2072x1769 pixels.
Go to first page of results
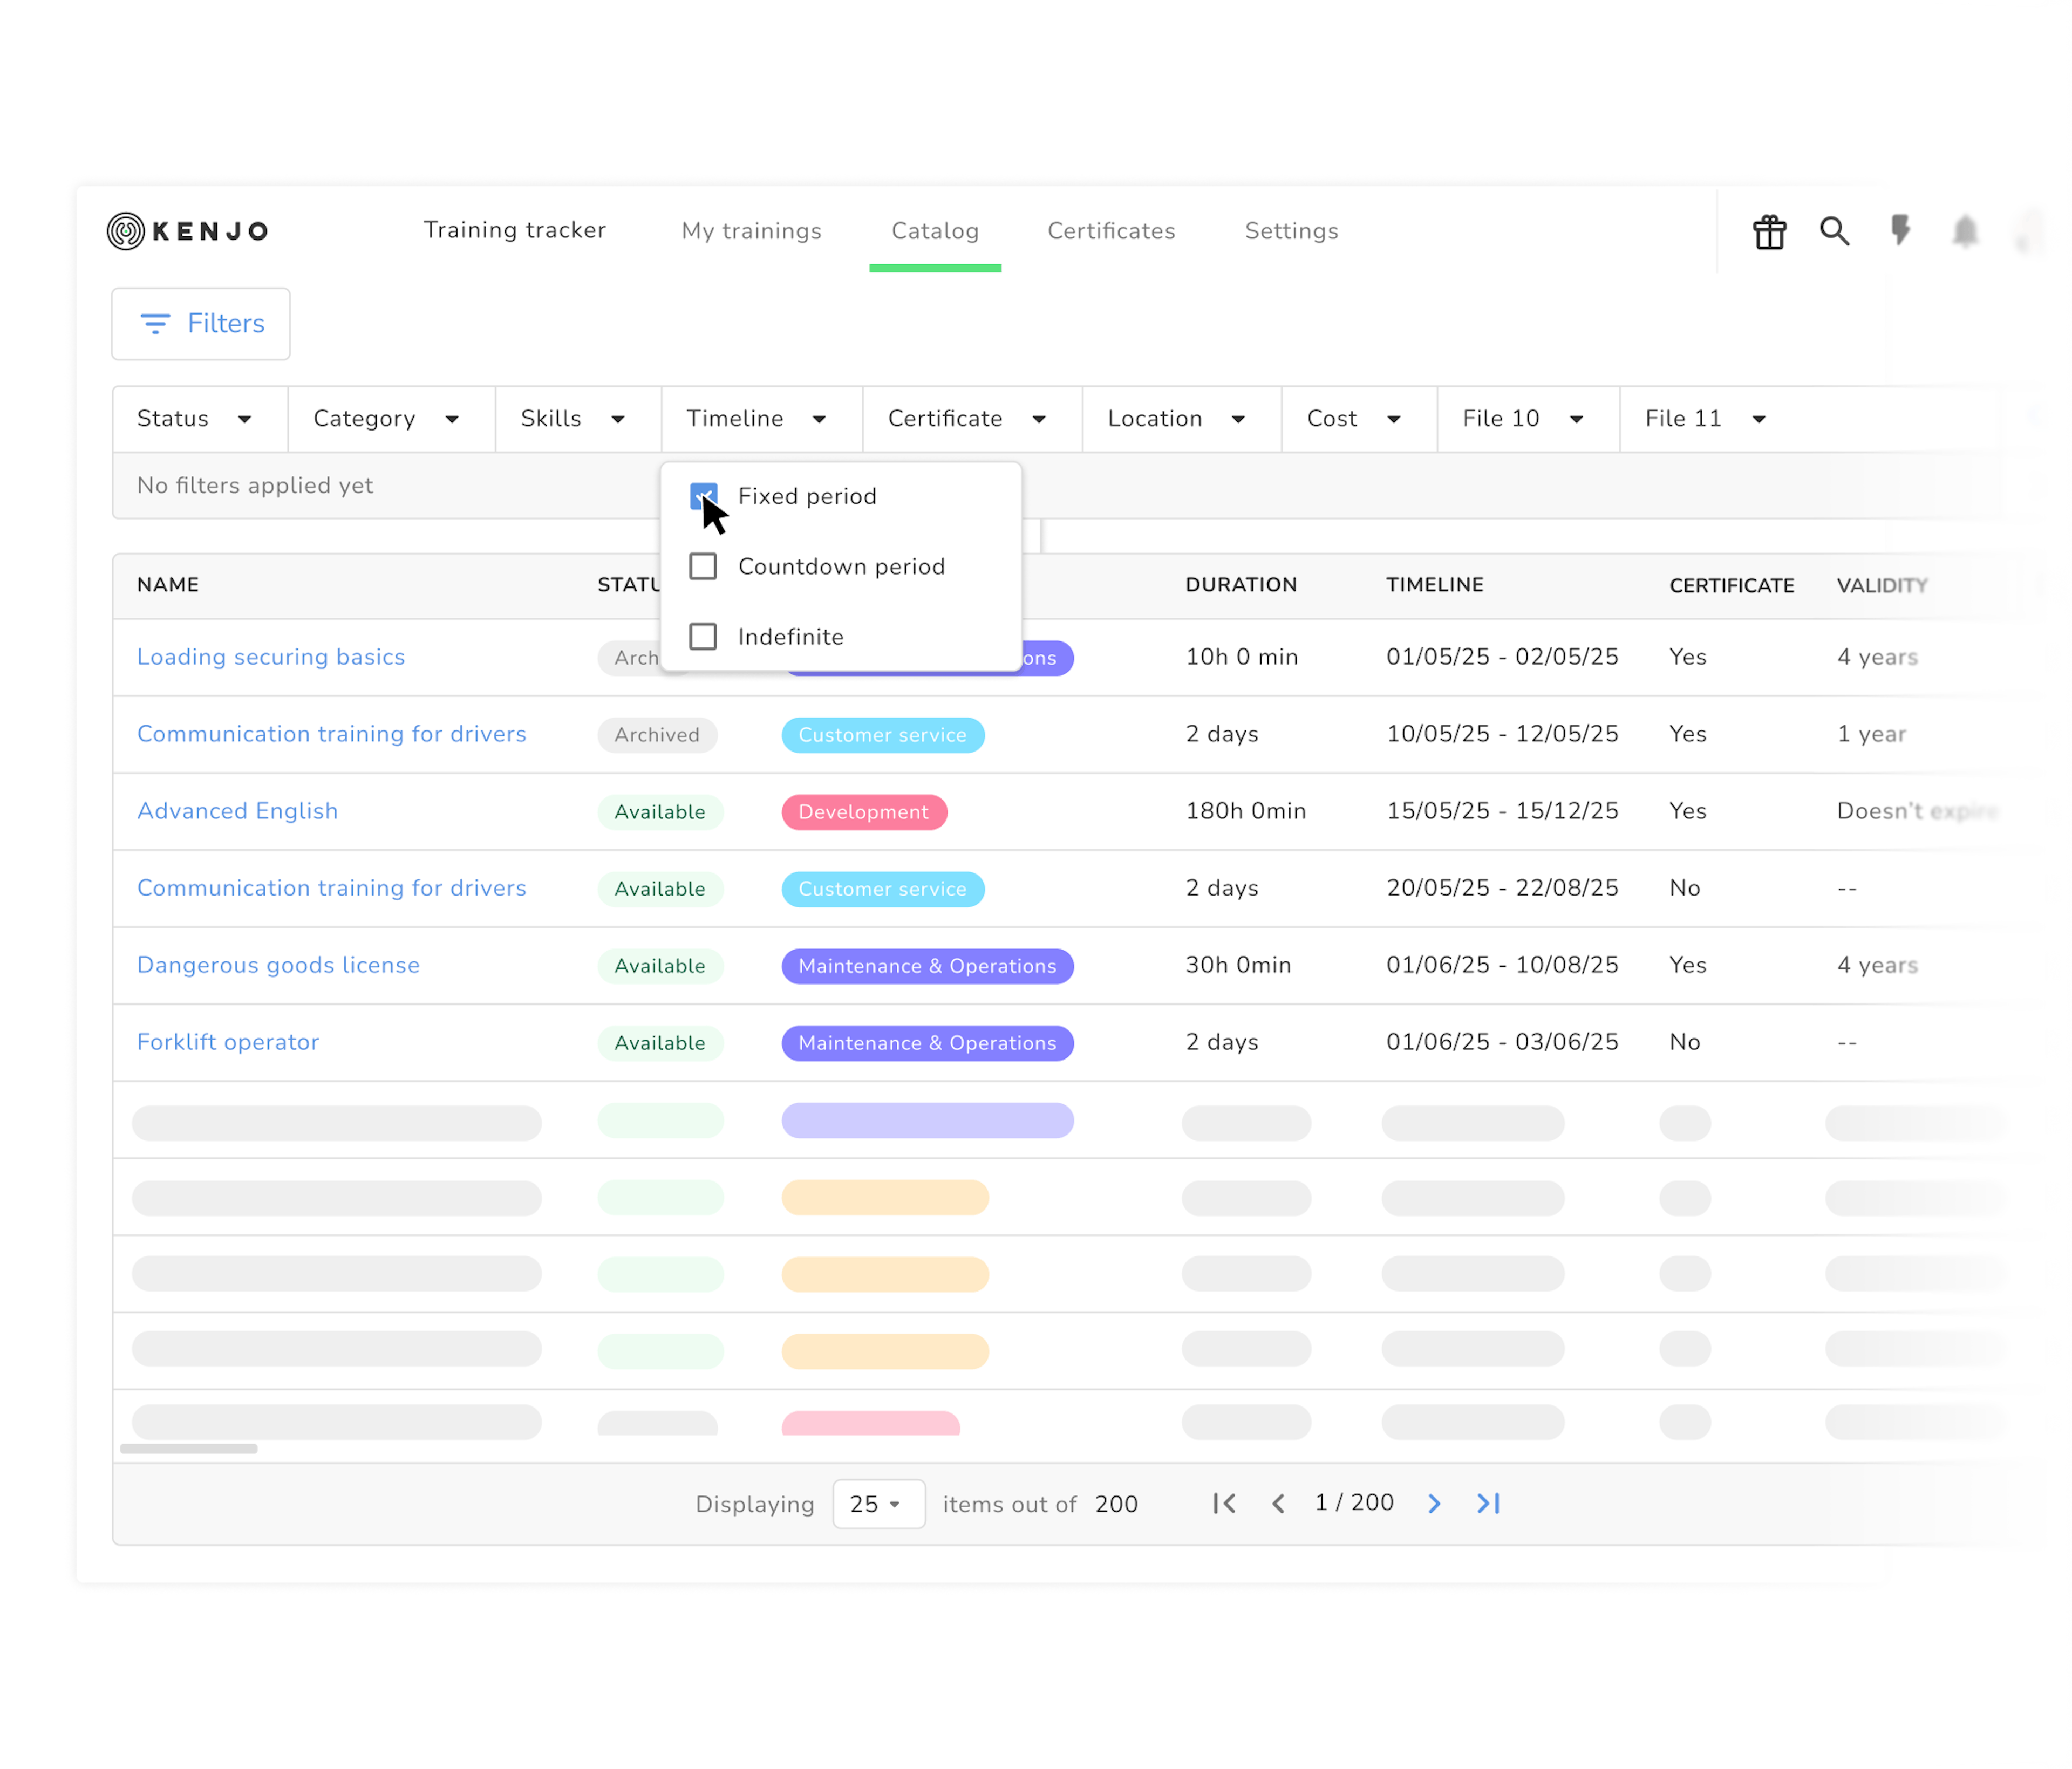click(x=1224, y=1503)
